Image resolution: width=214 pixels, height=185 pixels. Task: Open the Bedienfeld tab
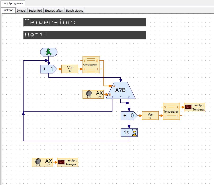(x=35, y=11)
